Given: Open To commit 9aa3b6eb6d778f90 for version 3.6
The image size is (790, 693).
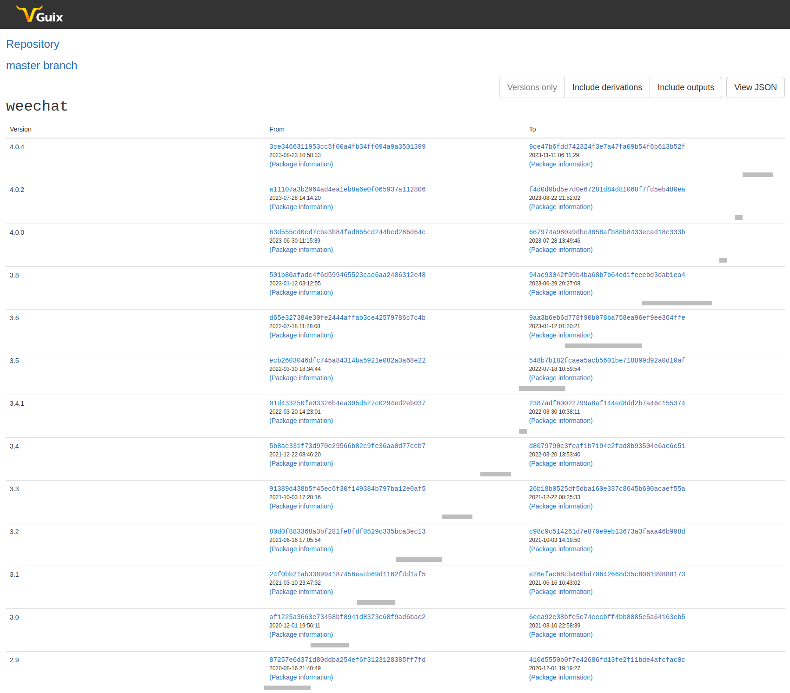Looking at the screenshot, I should [x=607, y=317].
